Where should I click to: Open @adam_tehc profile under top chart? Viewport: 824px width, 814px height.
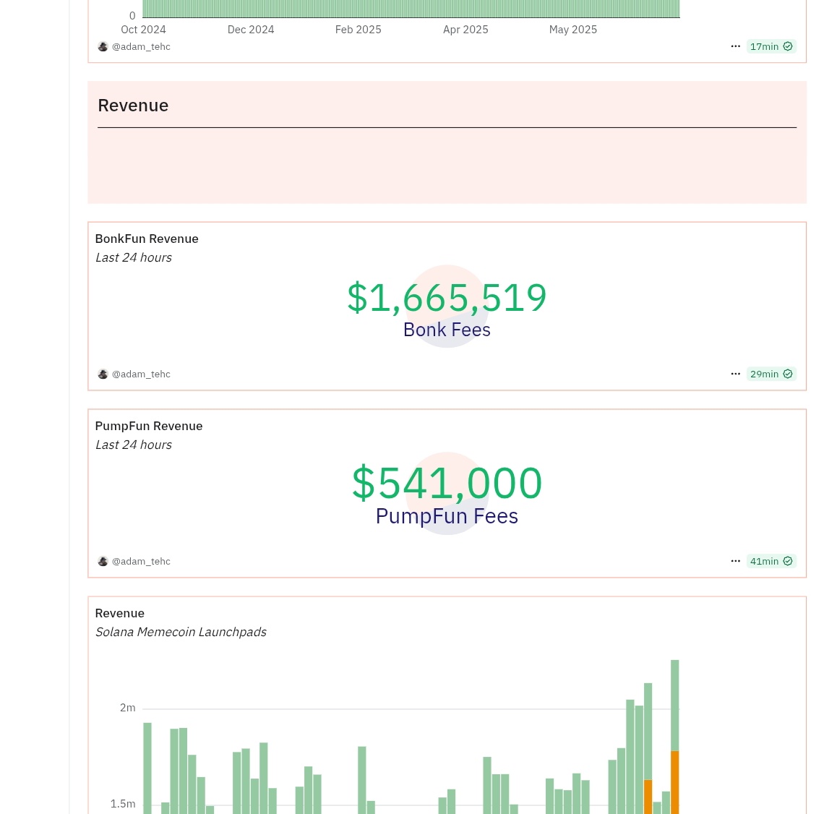point(141,47)
